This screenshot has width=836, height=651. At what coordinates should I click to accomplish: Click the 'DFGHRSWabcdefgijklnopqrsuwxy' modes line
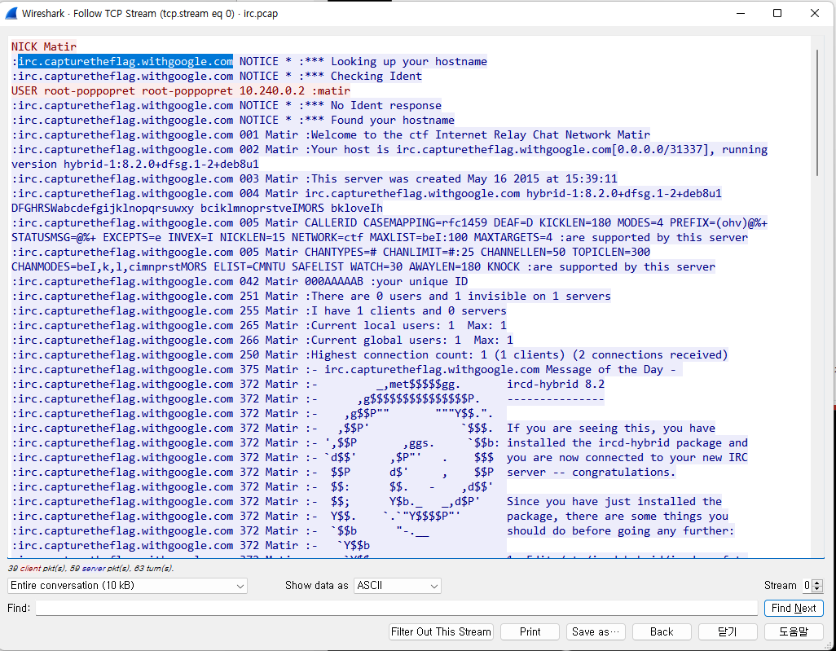pos(196,208)
